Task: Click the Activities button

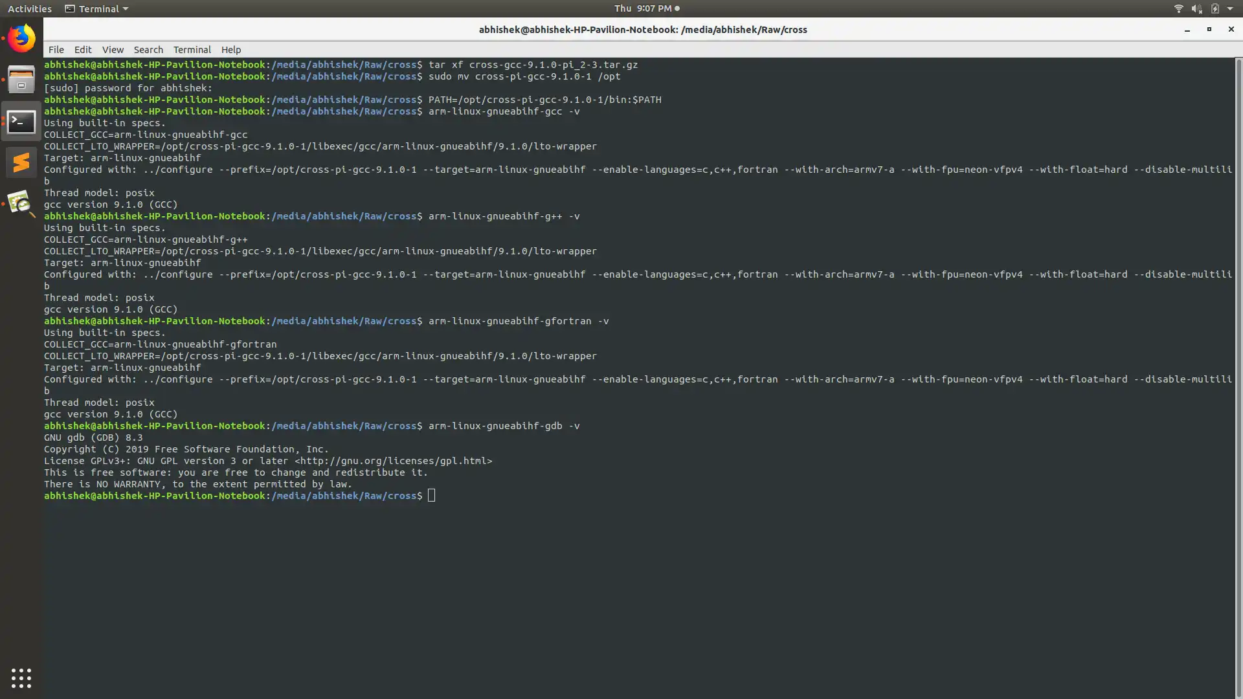Action: click(29, 8)
